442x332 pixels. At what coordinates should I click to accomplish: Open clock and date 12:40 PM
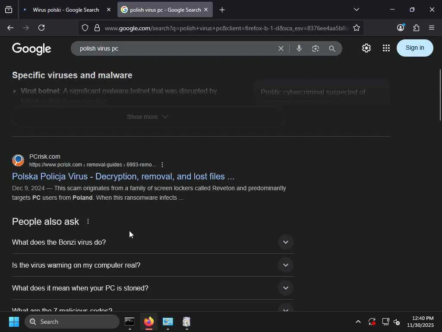pos(420,322)
